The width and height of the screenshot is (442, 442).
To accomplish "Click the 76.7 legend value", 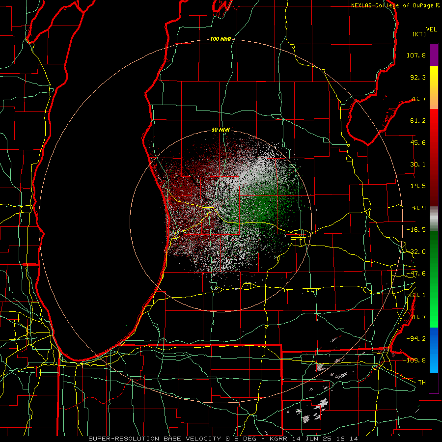I will pos(418,99).
